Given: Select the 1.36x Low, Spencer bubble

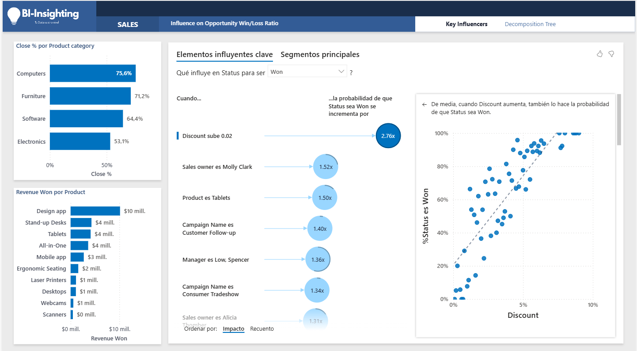Looking at the screenshot, I should pyautogui.click(x=318, y=260).
